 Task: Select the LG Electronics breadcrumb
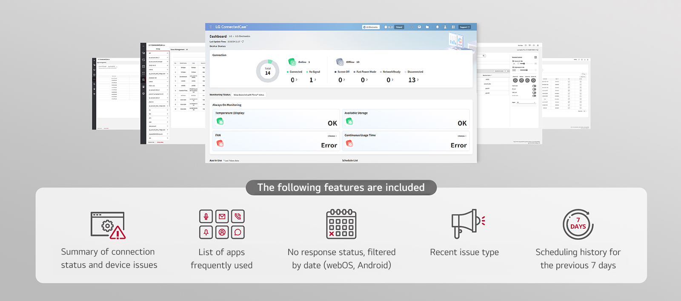pos(243,37)
